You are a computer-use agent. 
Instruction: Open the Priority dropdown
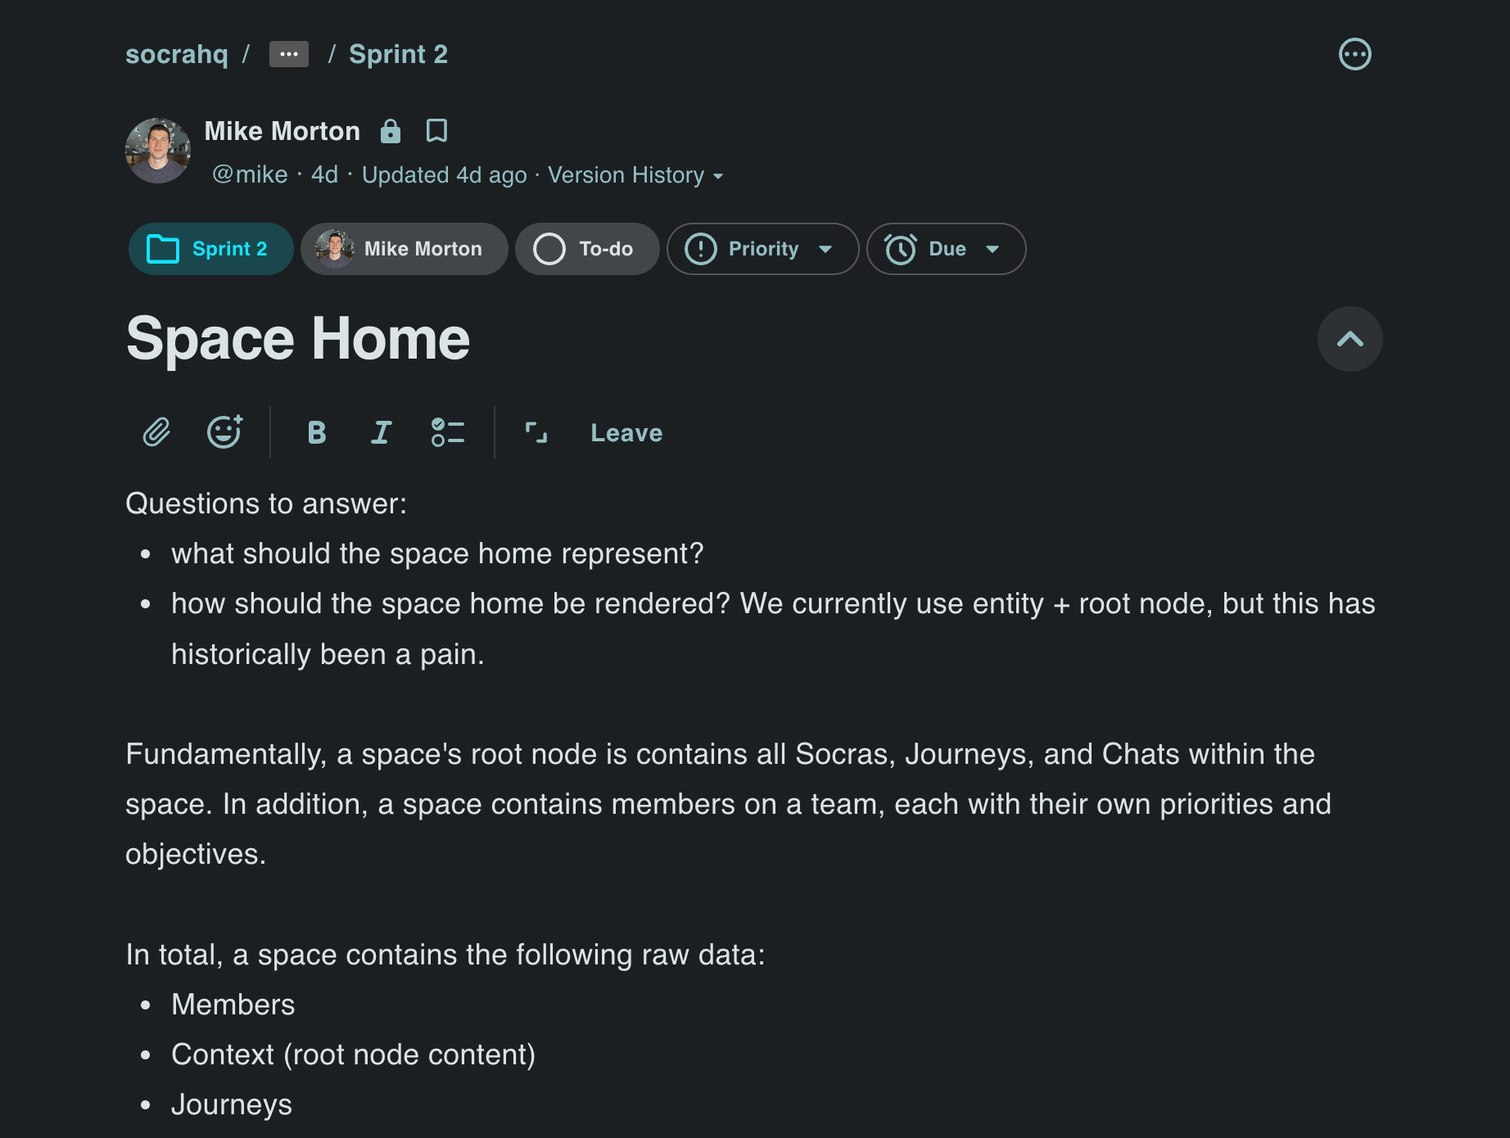click(x=762, y=249)
